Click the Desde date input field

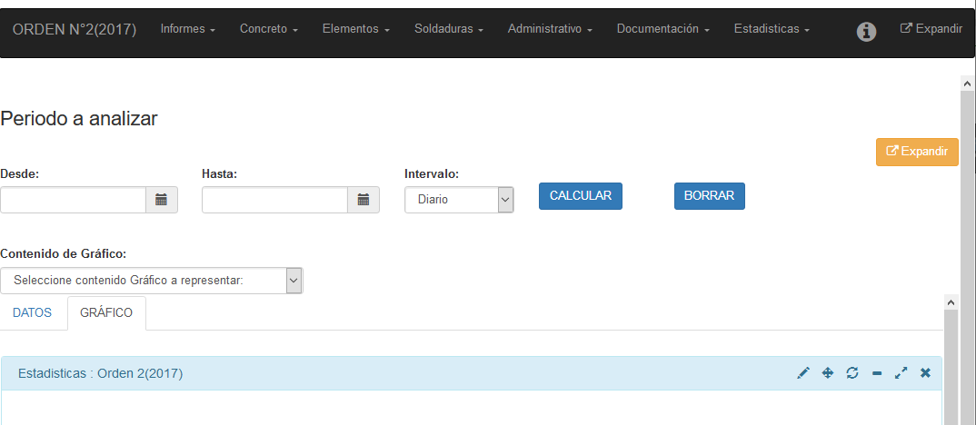[74, 200]
